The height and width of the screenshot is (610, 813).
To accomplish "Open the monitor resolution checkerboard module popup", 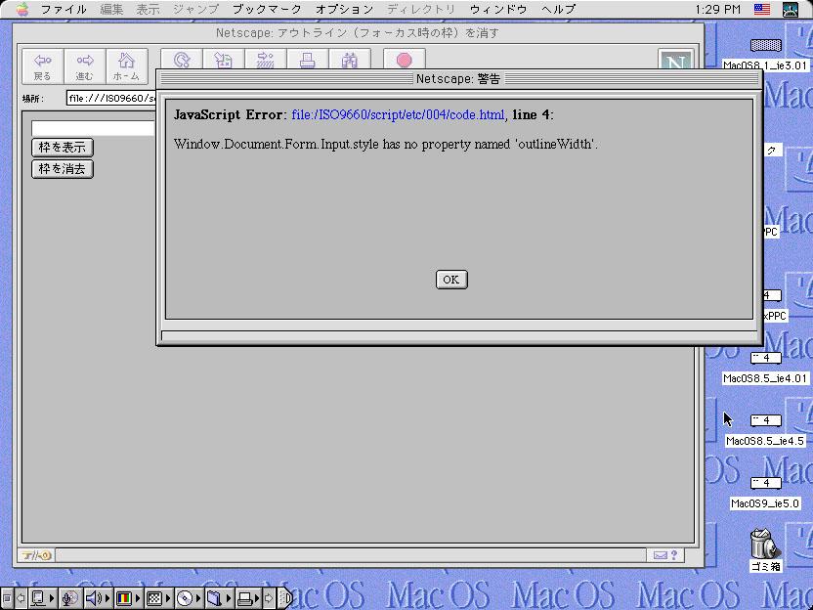I will [x=158, y=598].
